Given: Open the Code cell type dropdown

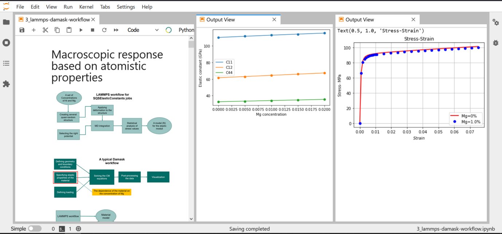Looking at the screenshot, I should (143, 30).
